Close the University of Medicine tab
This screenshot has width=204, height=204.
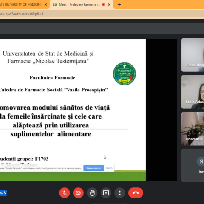pos(45,5)
